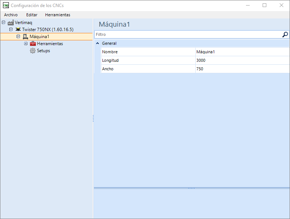Click the General section header text
290x219 pixels.
pyautogui.click(x=109, y=43)
